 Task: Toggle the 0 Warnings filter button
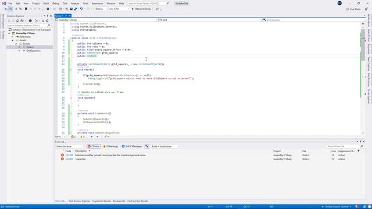click(x=110, y=146)
